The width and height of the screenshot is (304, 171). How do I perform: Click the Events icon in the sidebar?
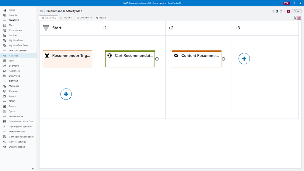pos(5,106)
